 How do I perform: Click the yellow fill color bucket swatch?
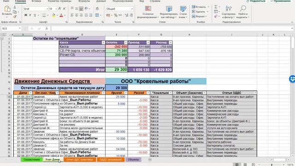point(53,15)
